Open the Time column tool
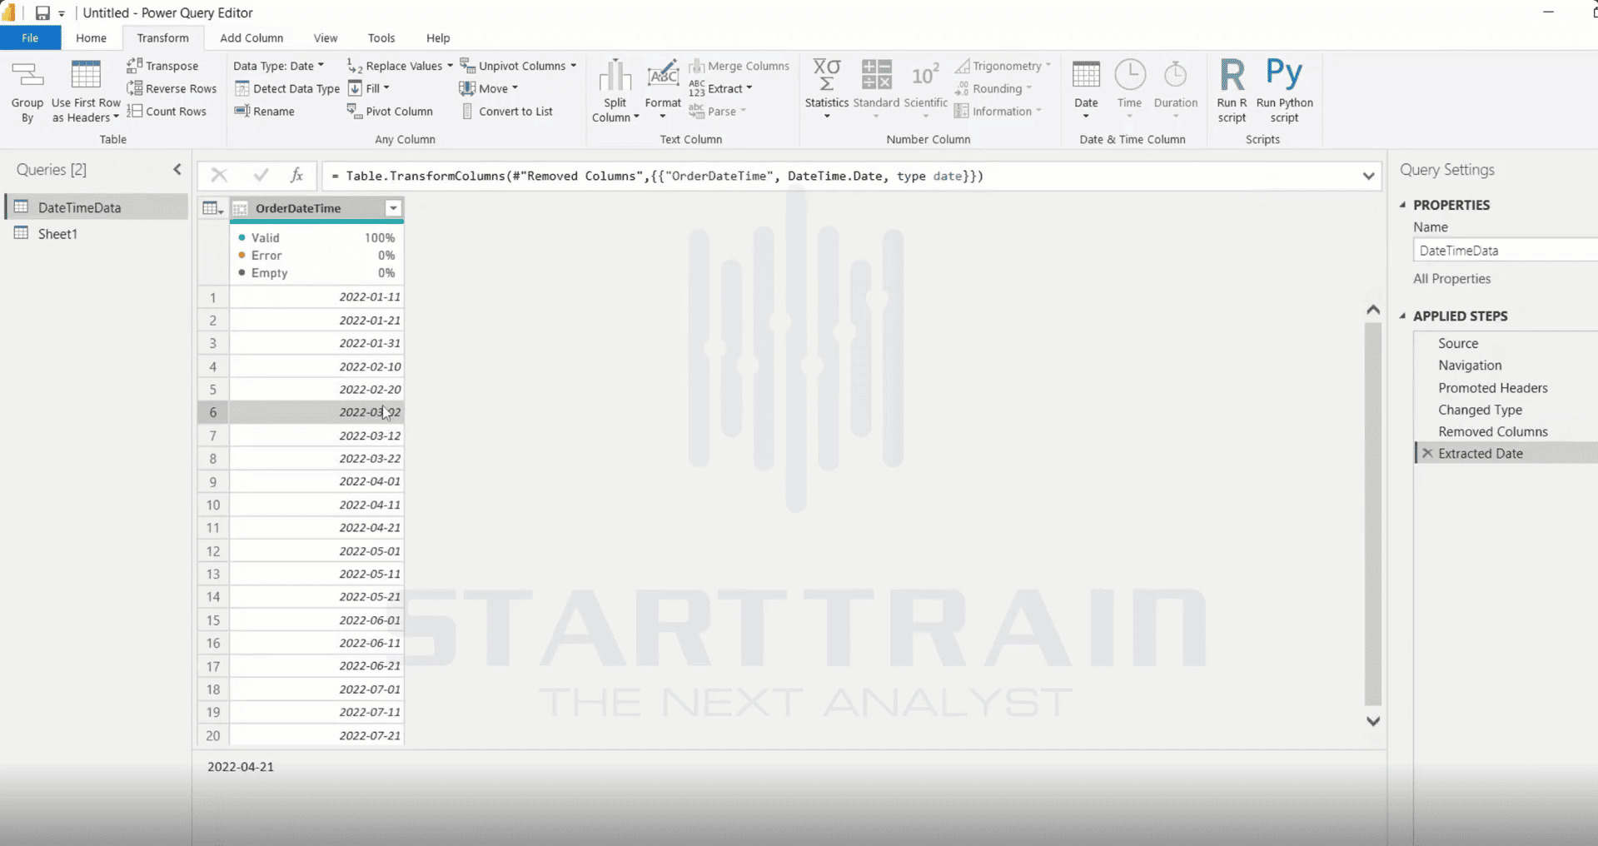The height and width of the screenshot is (846, 1598). click(1129, 90)
